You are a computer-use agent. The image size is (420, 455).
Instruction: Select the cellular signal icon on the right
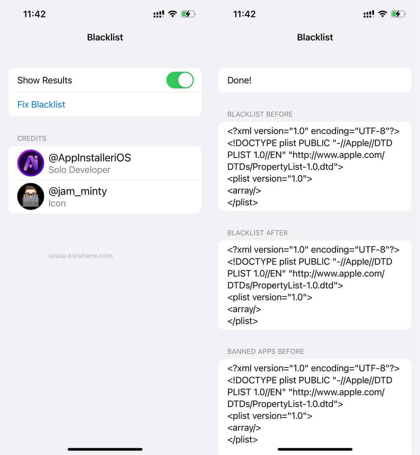point(368,14)
